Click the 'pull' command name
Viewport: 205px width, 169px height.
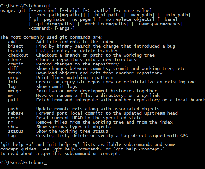click(13, 100)
